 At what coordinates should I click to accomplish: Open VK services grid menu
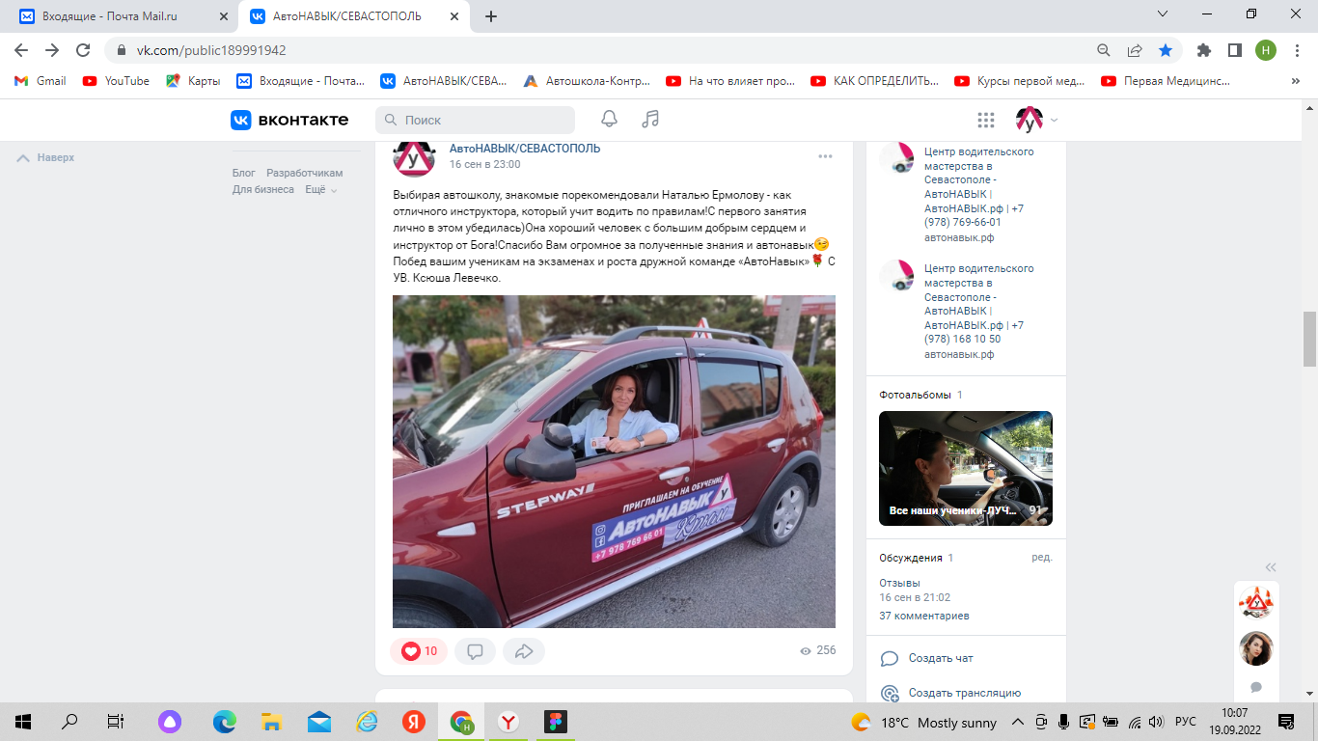pos(985,120)
